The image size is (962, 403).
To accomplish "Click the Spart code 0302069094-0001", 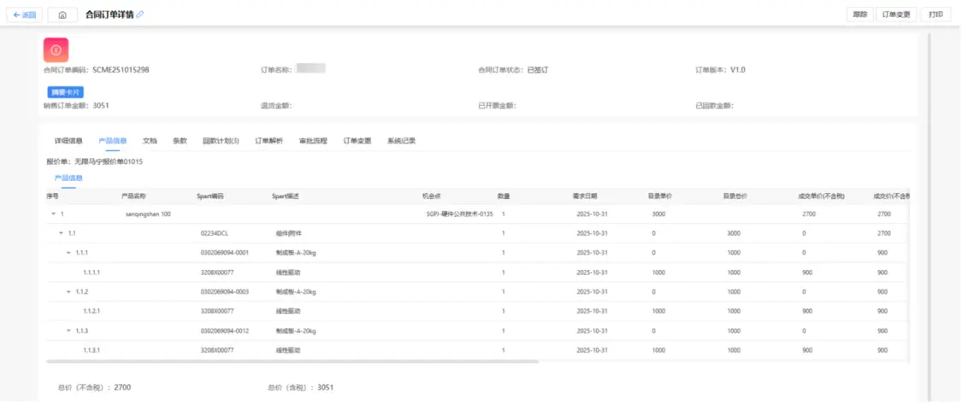I will [225, 253].
